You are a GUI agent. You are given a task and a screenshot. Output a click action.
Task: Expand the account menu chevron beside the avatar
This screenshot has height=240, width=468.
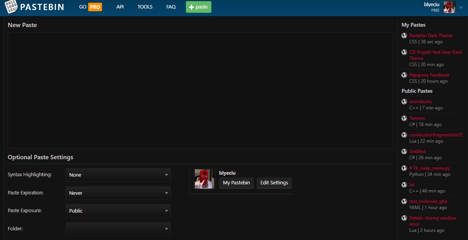coord(460,7)
